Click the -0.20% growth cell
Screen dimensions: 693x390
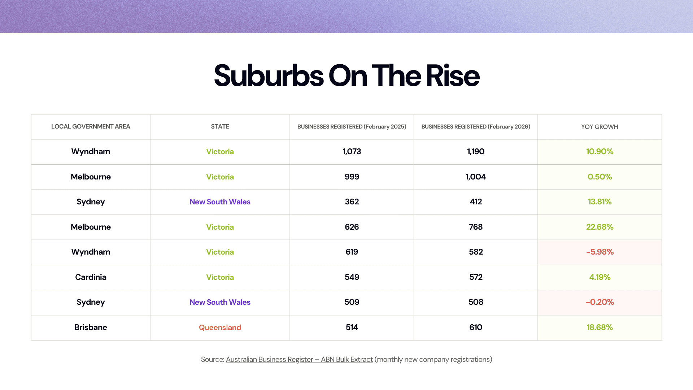pyautogui.click(x=600, y=302)
